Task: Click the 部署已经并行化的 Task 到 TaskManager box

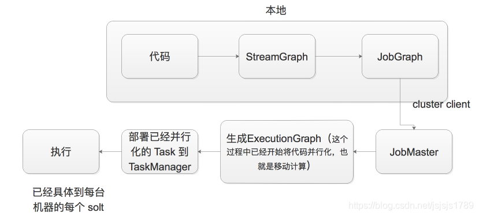Action: pos(160,151)
